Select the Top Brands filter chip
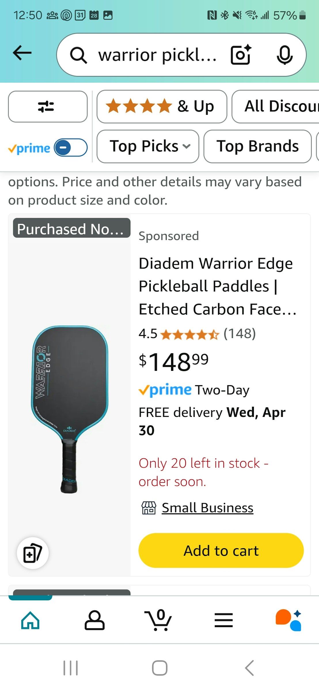319x691 pixels. tap(258, 146)
